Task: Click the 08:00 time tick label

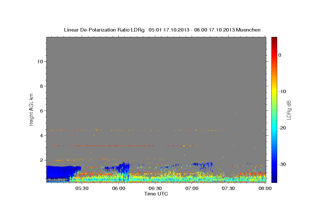Action: click(x=265, y=188)
